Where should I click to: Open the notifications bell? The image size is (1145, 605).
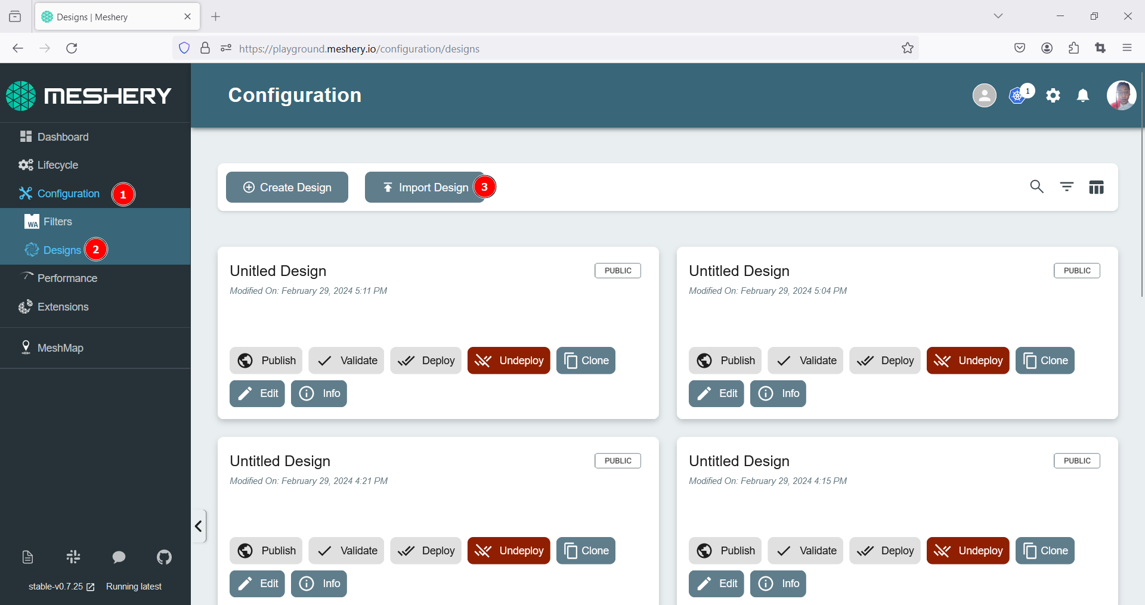pyautogui.click(x=1083, y=95)
